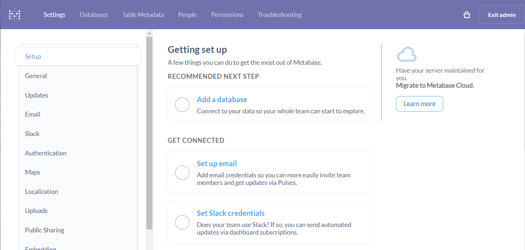Image resolution: width=525 pixels, height=250 pixels.
Task: Click the Metabase Cloud icon
Action: point(406,54)
